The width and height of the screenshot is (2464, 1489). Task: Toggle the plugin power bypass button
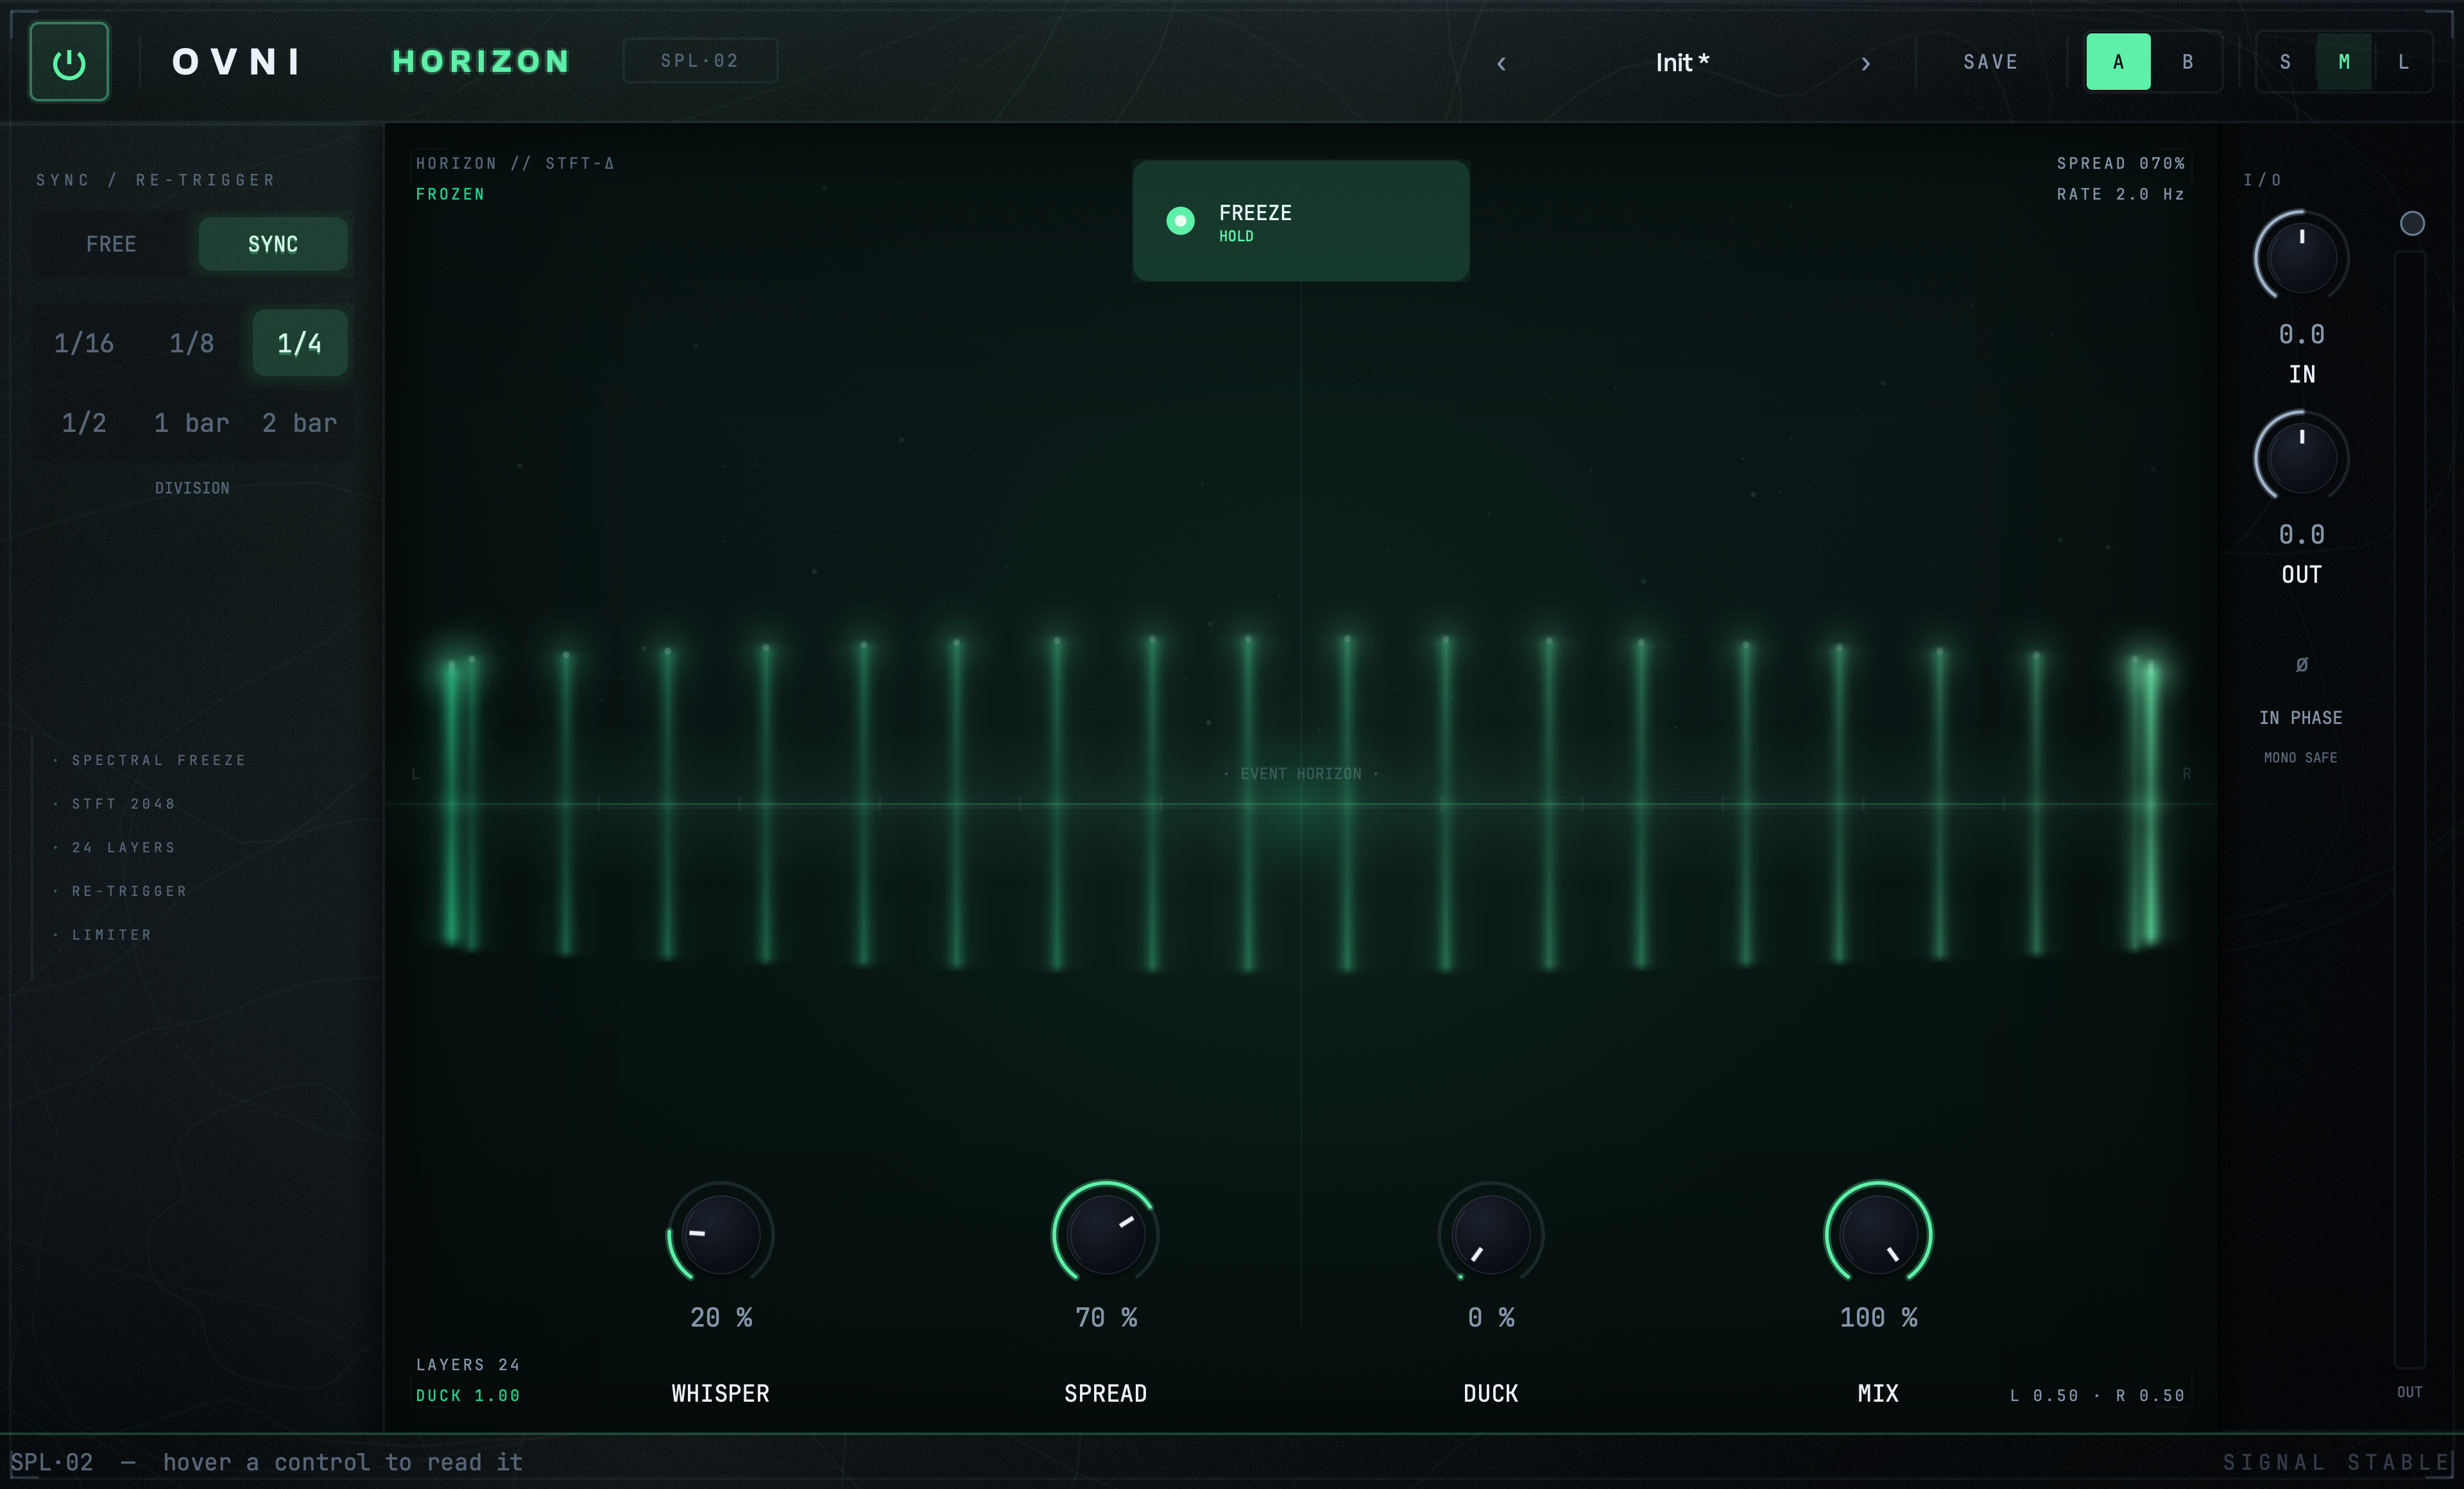(69, 62)
